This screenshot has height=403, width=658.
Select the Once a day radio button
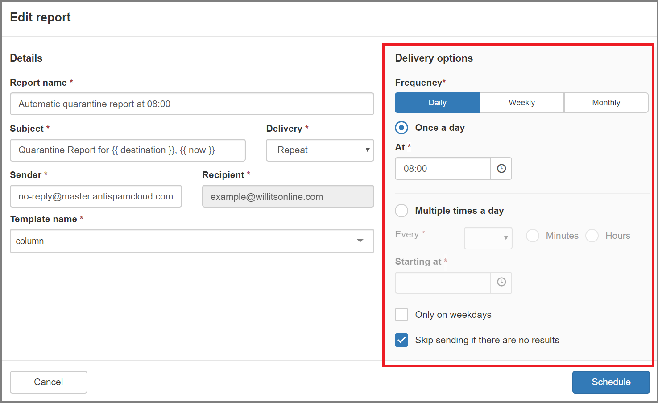point(401,128)
